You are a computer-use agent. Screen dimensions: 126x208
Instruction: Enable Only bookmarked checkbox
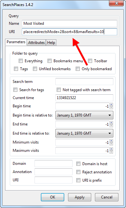click(78, 69)
